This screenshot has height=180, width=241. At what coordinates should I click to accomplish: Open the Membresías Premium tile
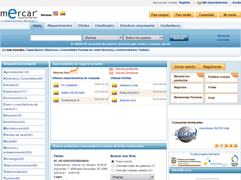click(x=187, y=98)
